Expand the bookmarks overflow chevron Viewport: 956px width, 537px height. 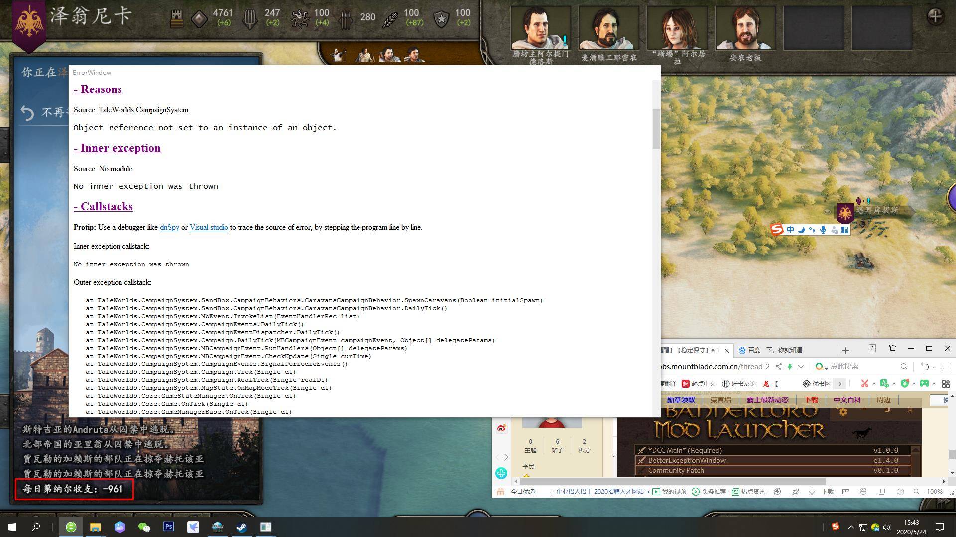[840, 383]
